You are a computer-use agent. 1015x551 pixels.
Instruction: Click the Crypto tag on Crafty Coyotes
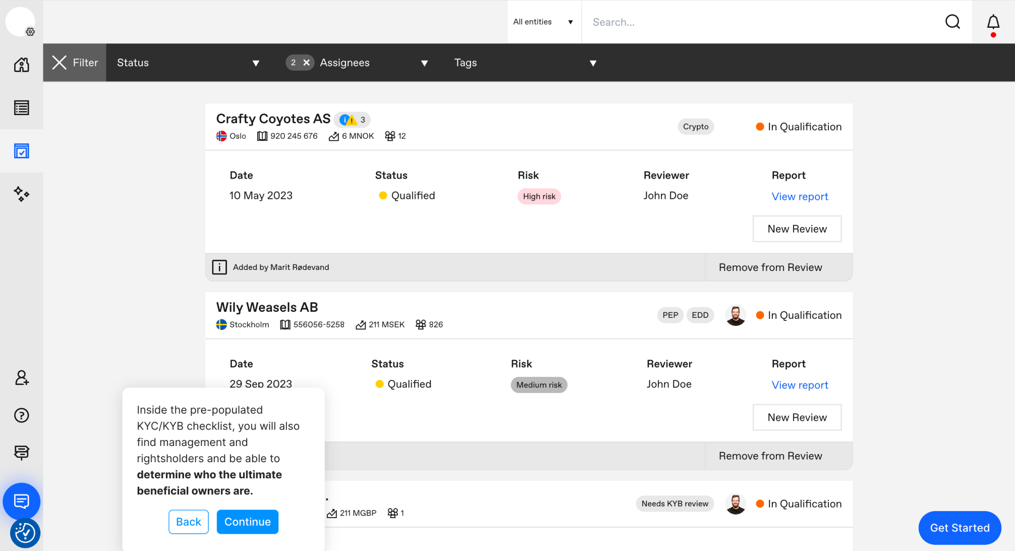point(696,127)
